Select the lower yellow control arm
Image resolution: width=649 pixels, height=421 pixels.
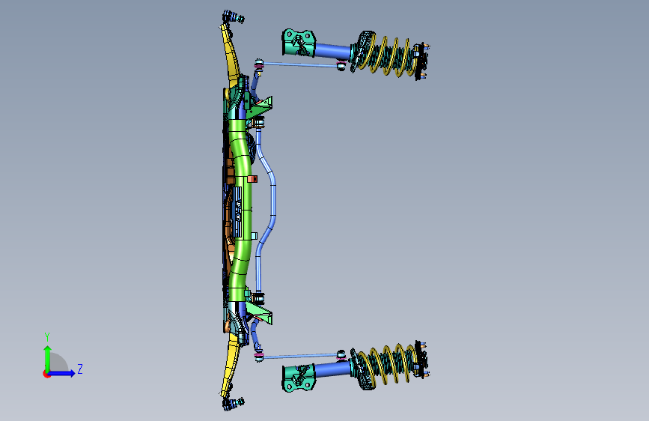click(230, 365)
